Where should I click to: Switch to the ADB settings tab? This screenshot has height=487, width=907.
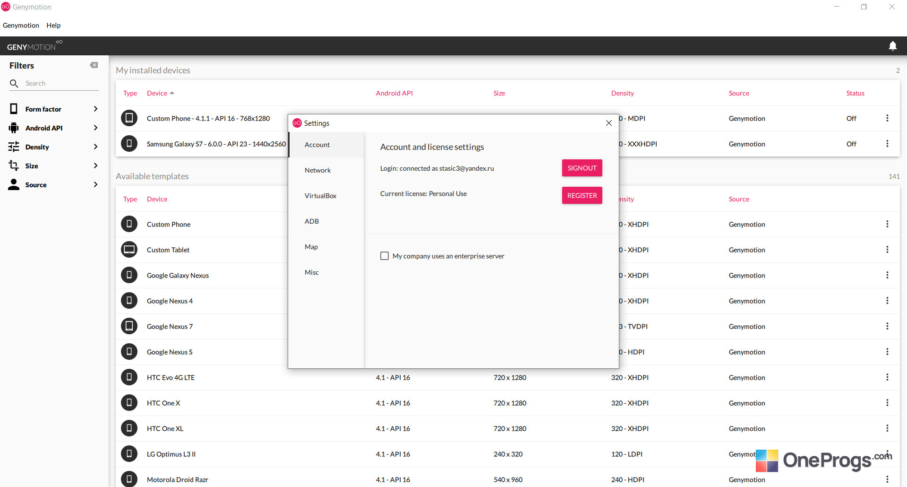pos(326,221)
